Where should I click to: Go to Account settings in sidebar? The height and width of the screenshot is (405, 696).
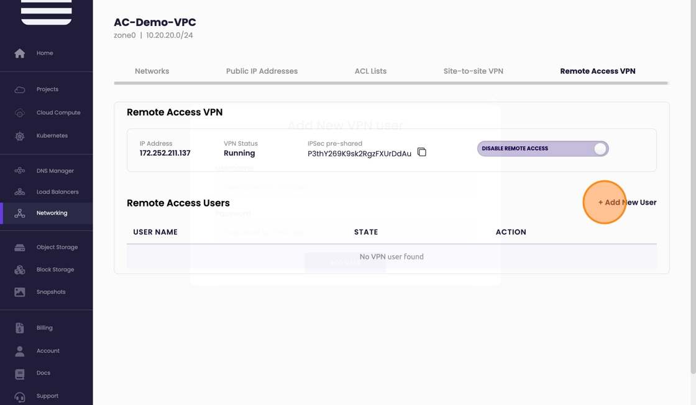click(x=48, y=351)
